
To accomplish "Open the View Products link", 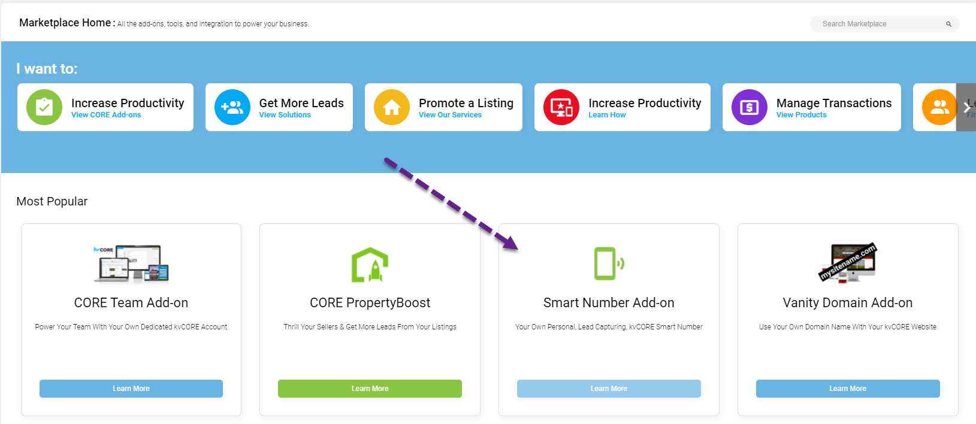I will click(801, 115).
